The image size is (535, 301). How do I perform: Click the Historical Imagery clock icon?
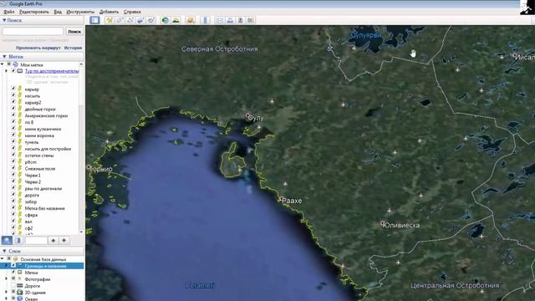(166, 20)
